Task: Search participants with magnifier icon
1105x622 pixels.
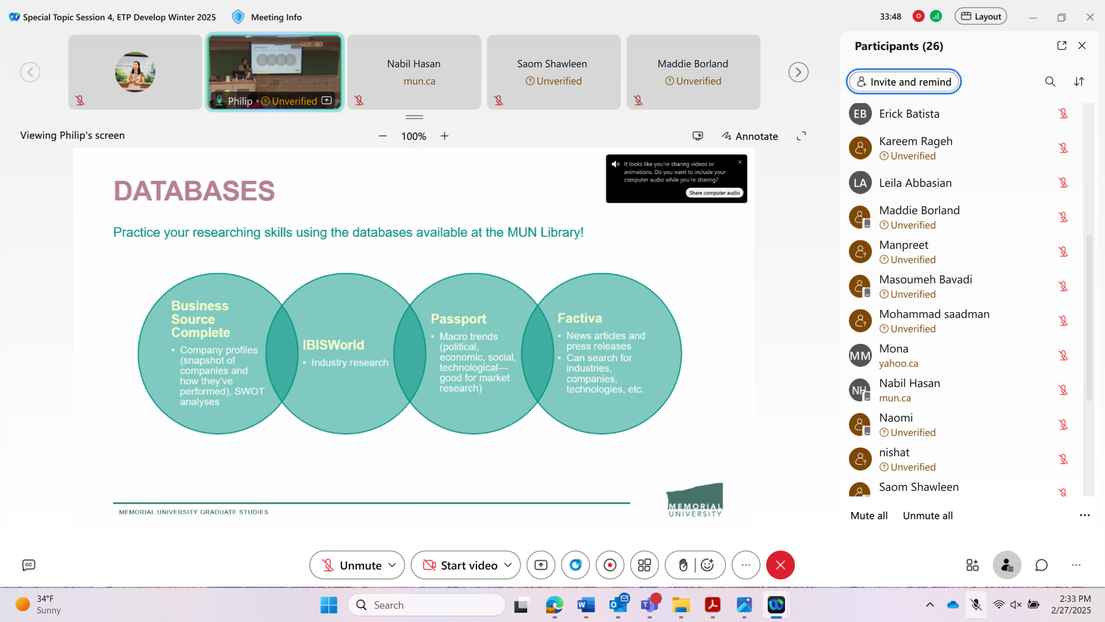Action: 1050,82
